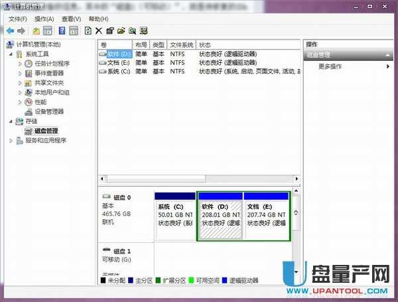Select the 系统 (C:) partition block

174,215
